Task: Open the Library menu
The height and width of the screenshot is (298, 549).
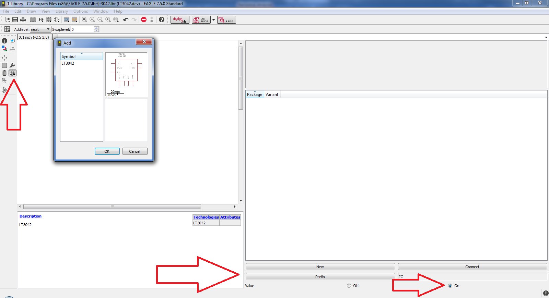Action: (62, 11)
